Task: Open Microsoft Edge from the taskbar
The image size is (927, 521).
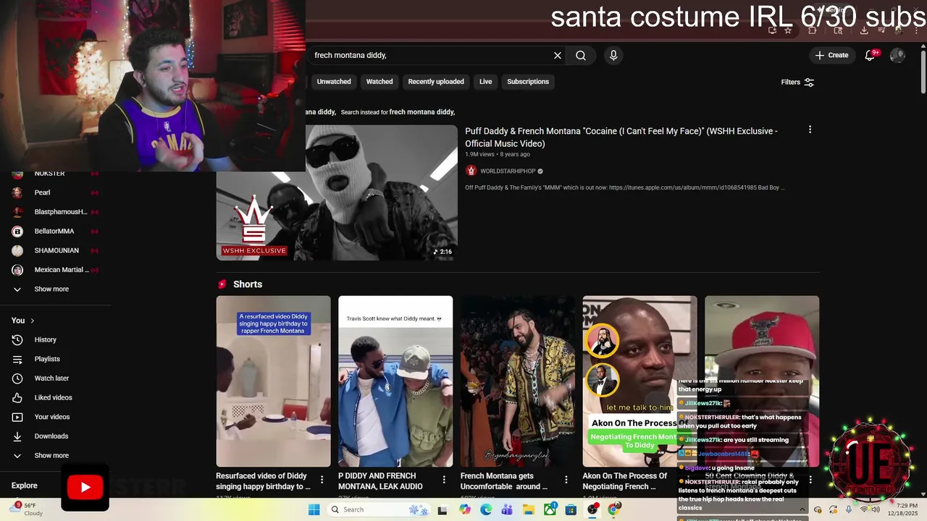Action: pyautogui.click(x=486, y=509)
